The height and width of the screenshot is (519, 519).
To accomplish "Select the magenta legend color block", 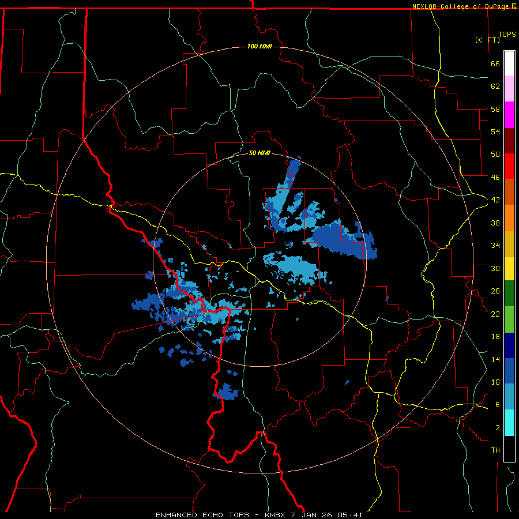I will (x=509, y=115).
